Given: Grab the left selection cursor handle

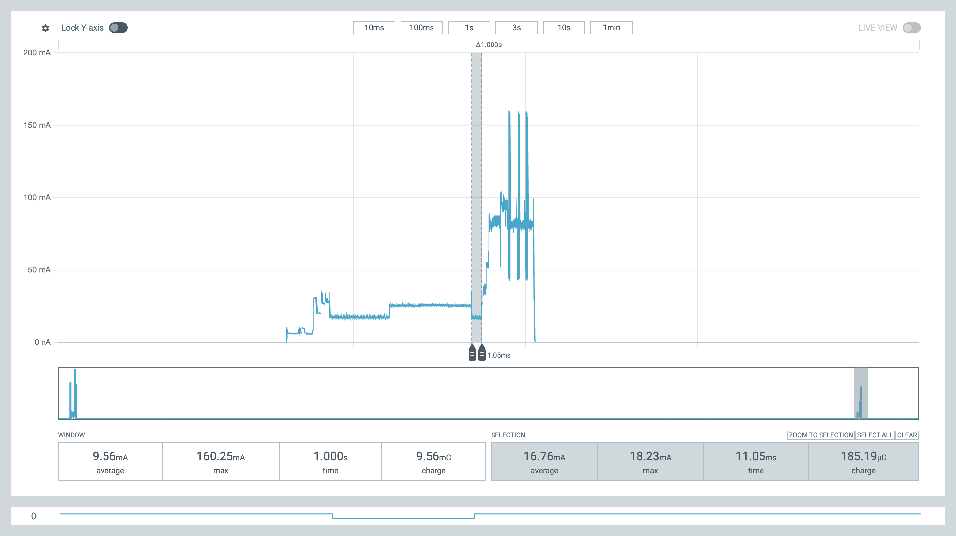Looking at the screenshot, I should point(472,352).
